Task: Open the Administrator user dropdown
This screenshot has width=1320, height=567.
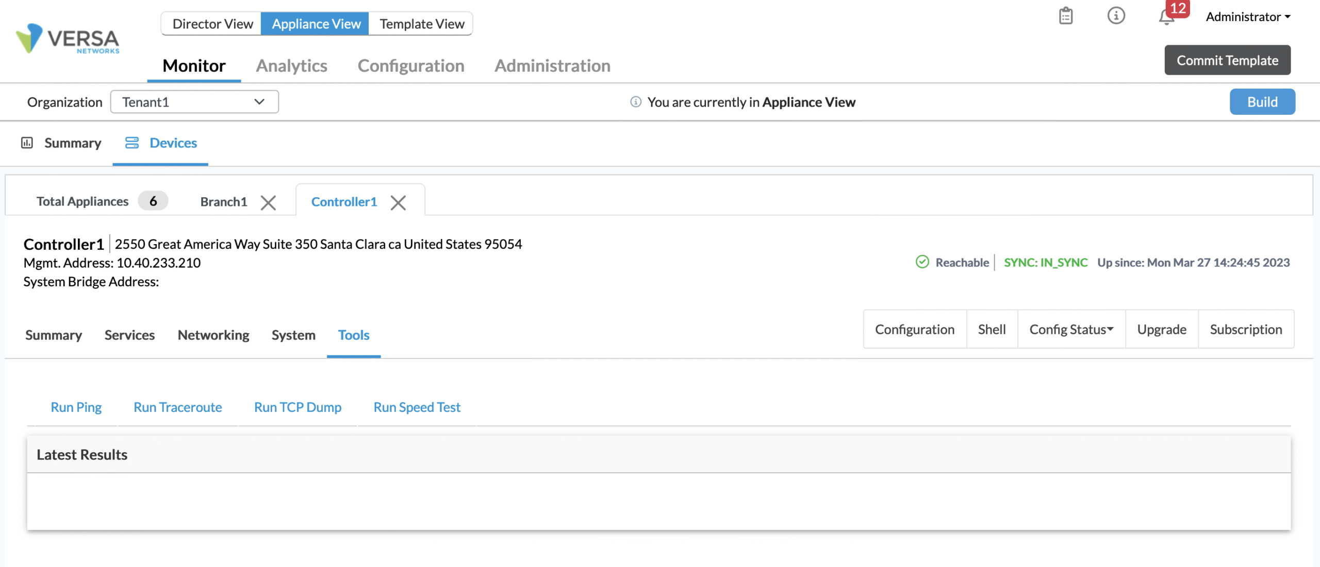Action: 1248,17
